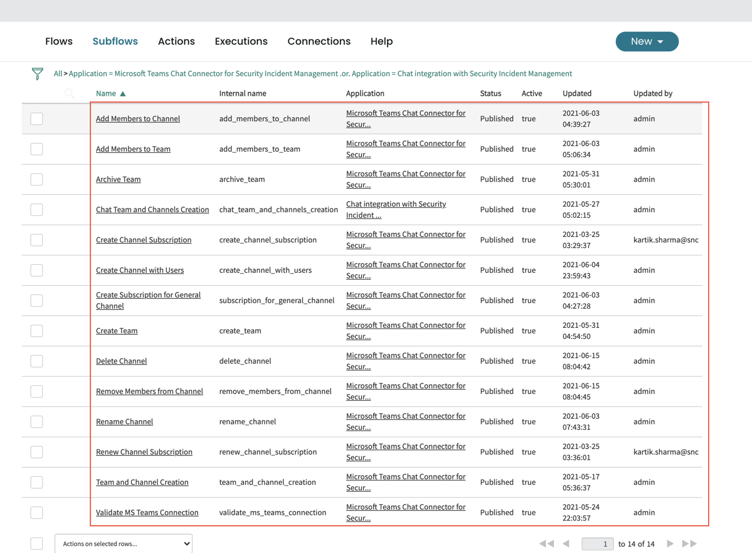Click the Name ascending sort arrow
This screenshot has height=553, width=752.
click(123, 93)
